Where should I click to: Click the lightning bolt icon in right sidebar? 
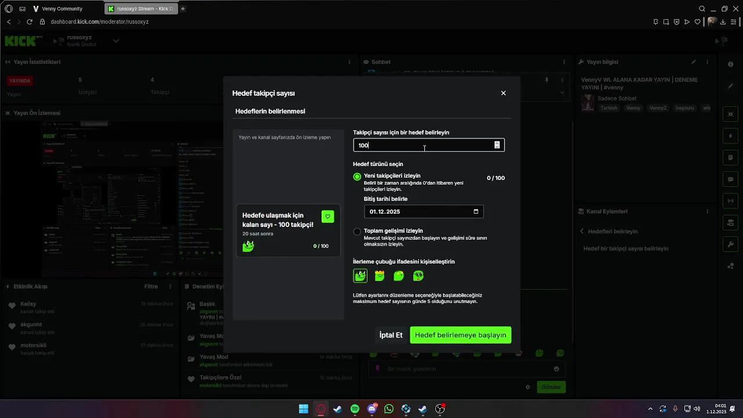(730, 136)
